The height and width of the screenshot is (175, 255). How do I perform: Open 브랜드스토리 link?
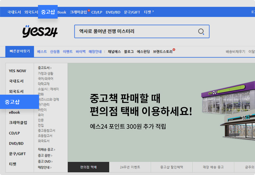click(163, 51)
